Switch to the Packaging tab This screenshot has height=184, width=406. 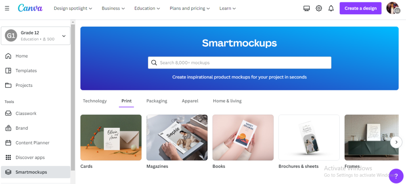[157, 101]
